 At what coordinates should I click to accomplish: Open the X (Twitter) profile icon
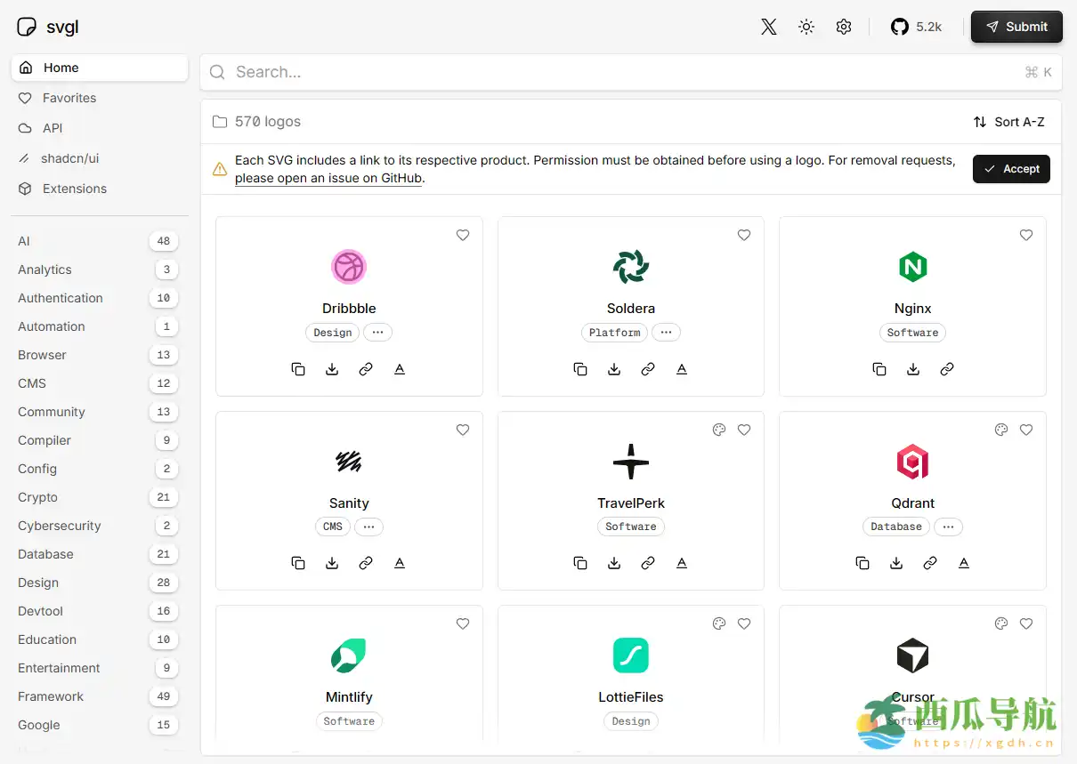(769, 27)
